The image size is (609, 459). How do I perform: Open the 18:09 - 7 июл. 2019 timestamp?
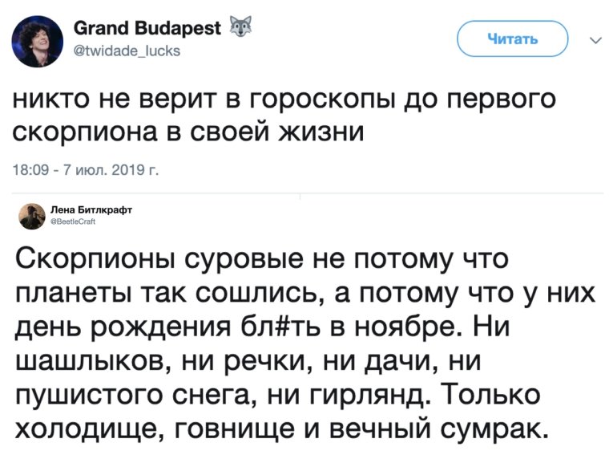pos(87,169)
